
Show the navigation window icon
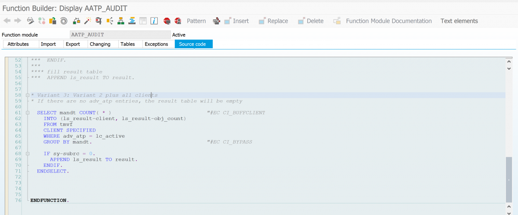coord(132,21)
